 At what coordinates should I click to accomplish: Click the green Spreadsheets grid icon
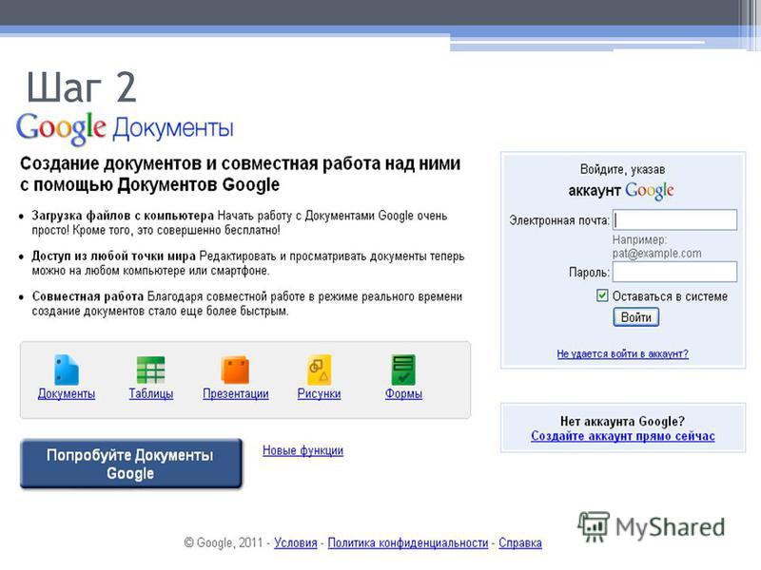pos(151,370)
